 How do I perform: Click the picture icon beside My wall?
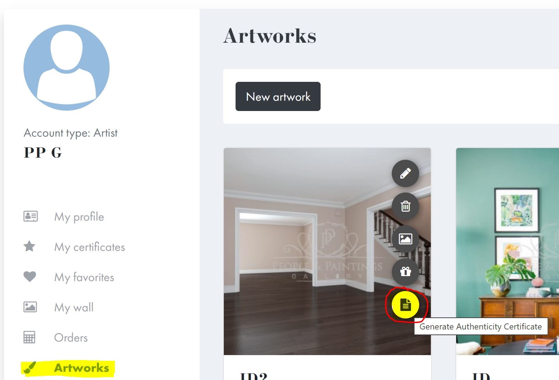(x=30, y=307)
